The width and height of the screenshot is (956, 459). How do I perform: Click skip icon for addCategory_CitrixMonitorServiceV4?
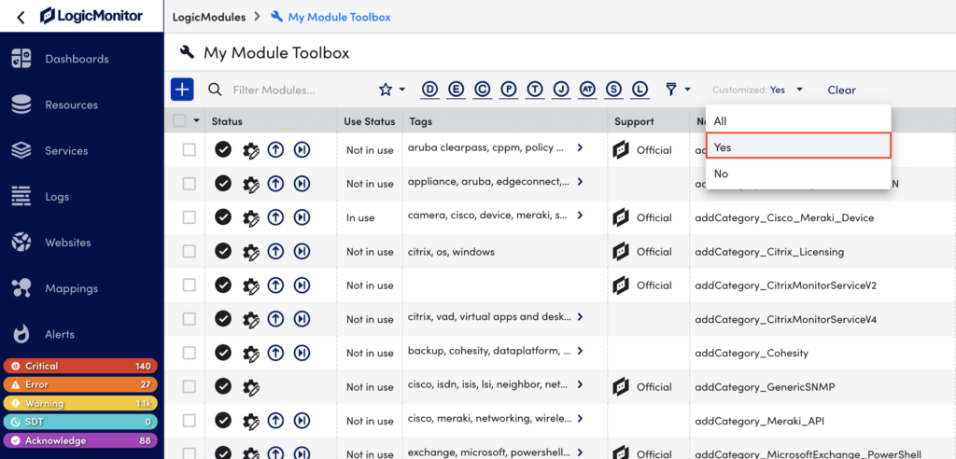coord(302,319)
